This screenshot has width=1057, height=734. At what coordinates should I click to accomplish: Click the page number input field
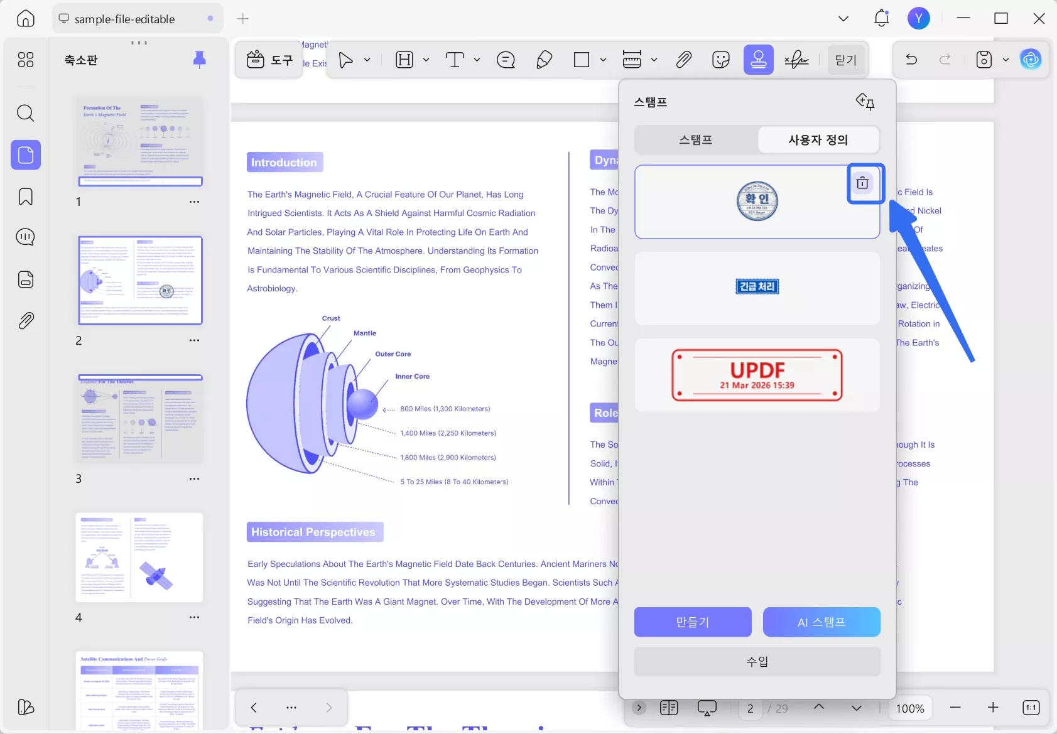tap(750, 708)
